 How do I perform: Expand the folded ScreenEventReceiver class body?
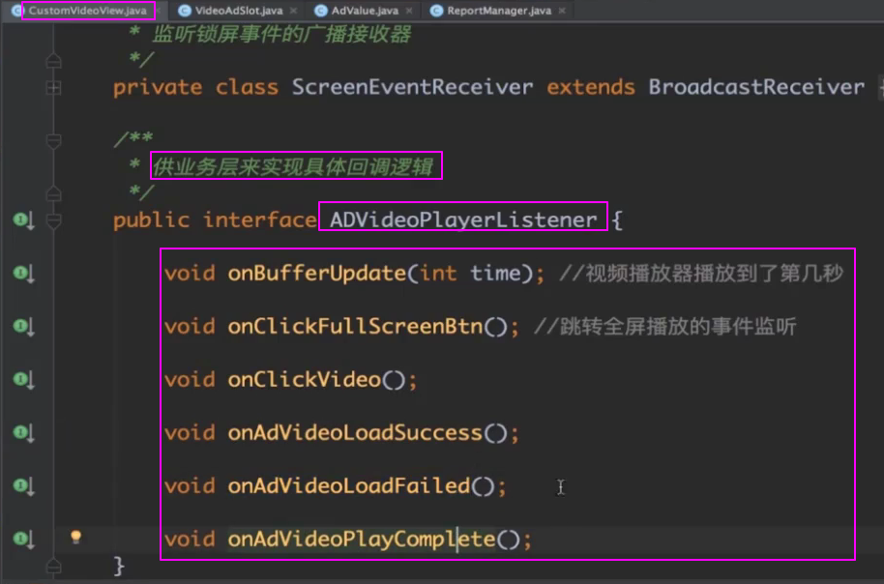(53, 88)
